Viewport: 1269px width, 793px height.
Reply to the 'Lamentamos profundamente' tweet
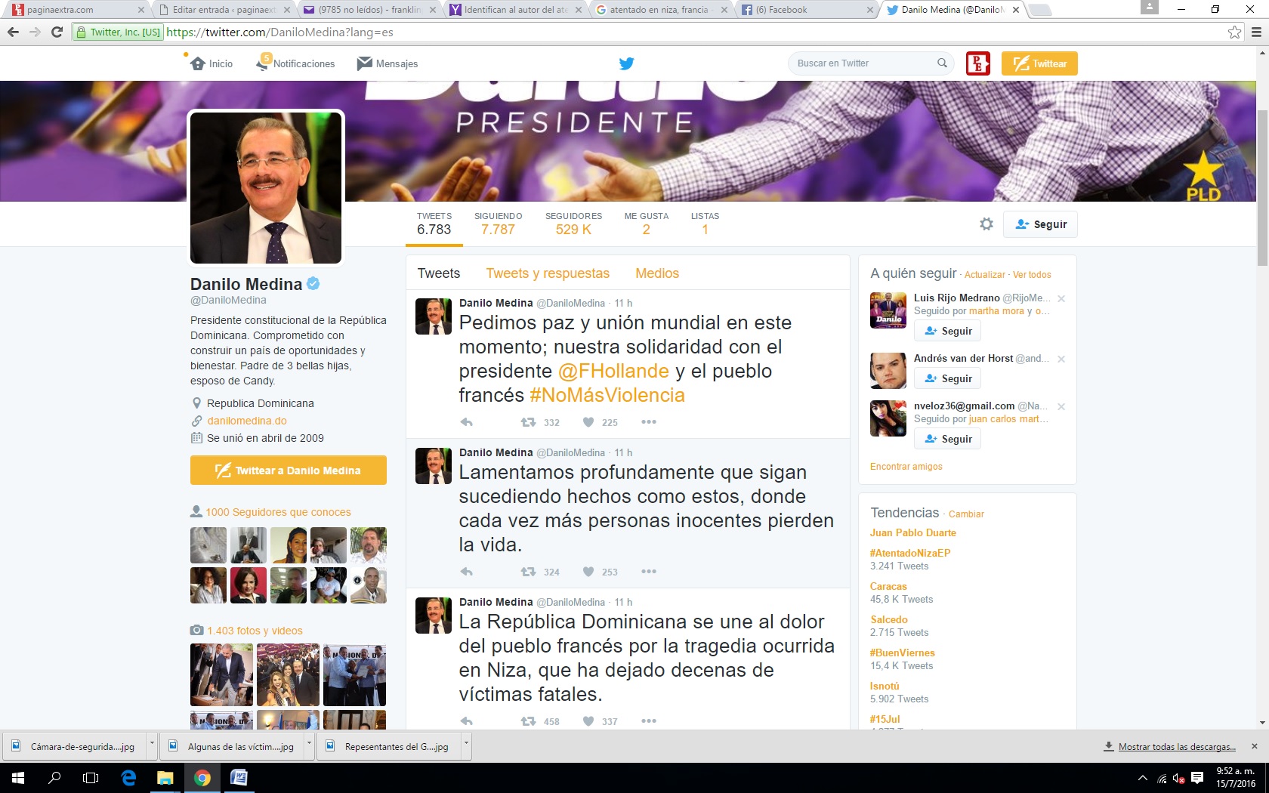click(x=467, y=572)
